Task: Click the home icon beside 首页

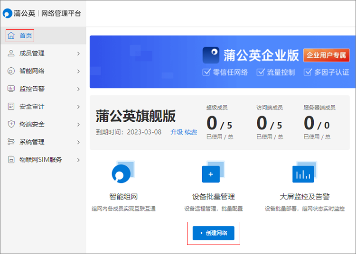Action: [11, 36]
